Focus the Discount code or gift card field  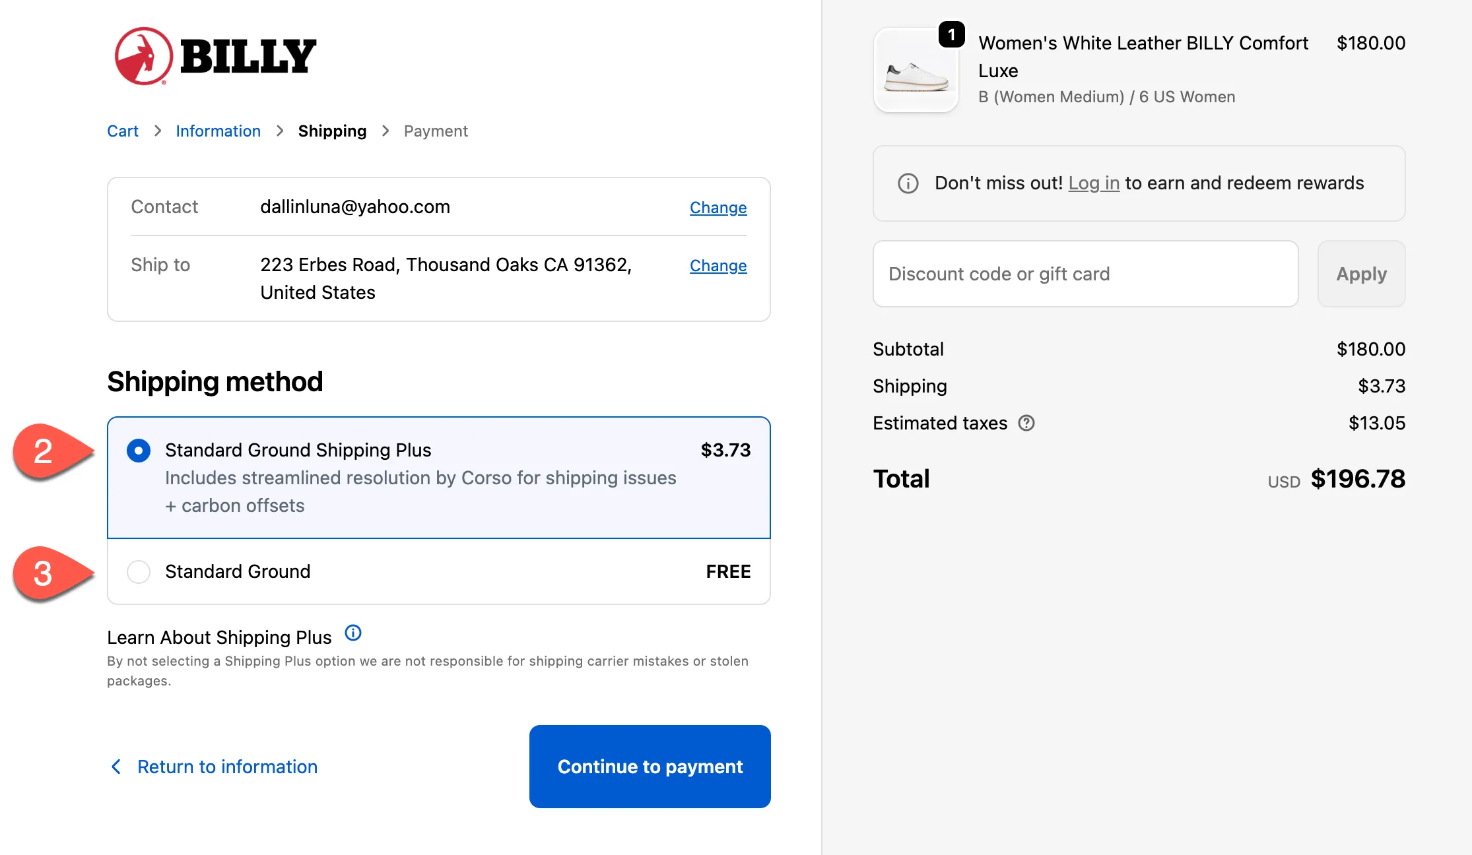tap(1085, 274)
